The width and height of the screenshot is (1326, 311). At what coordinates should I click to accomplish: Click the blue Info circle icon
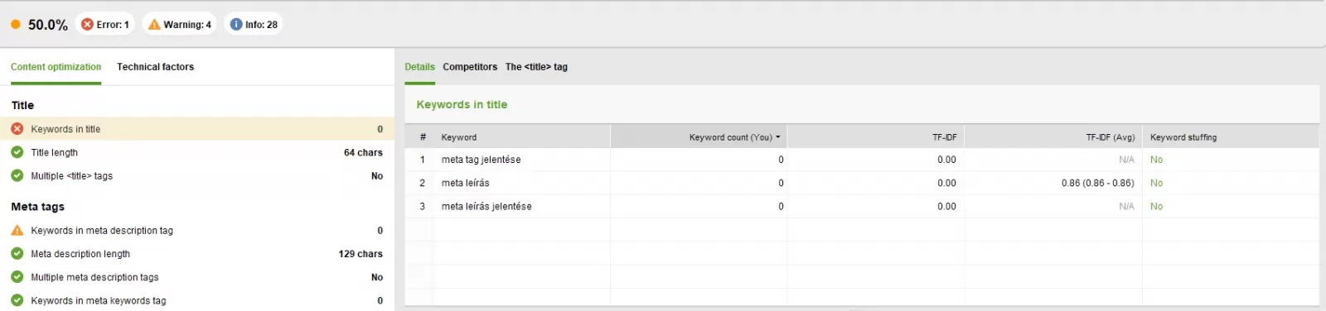[x=236, y=25]
